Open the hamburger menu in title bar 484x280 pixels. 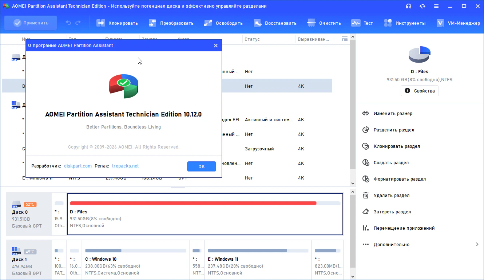pyautogui.click(x=436, y=6)
